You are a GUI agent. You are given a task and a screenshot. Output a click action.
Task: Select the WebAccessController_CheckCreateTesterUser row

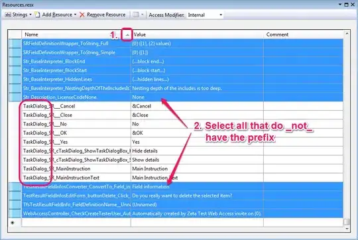(x=176, y=213)
